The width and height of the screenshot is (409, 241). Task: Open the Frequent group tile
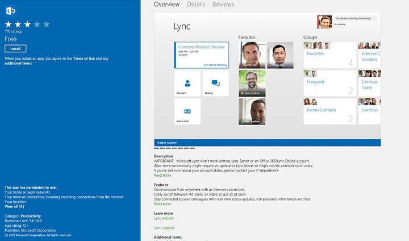329,84
